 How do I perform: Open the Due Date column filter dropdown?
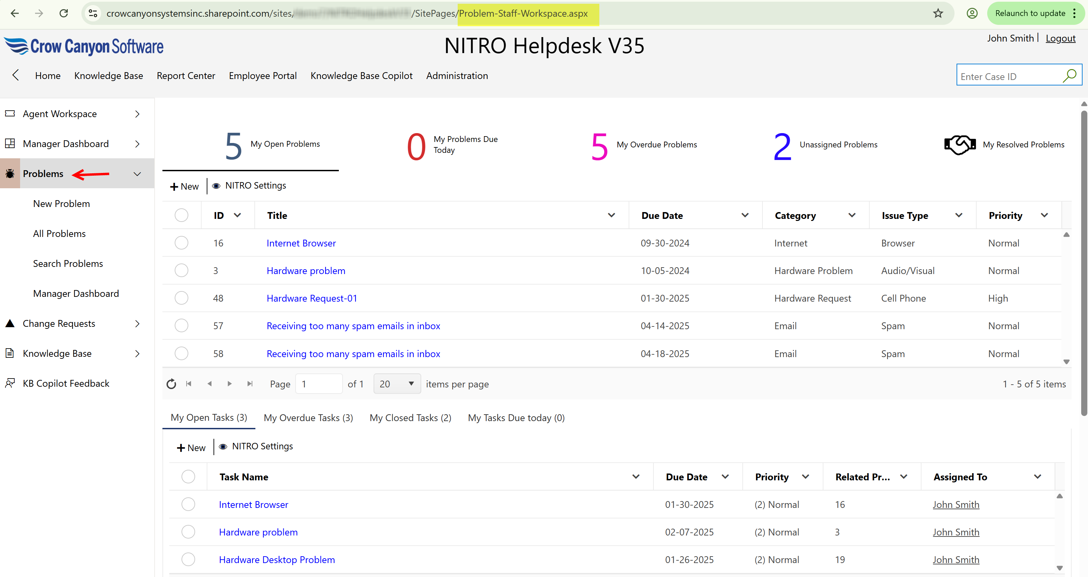pyautogui.click(x=745, y=215)
